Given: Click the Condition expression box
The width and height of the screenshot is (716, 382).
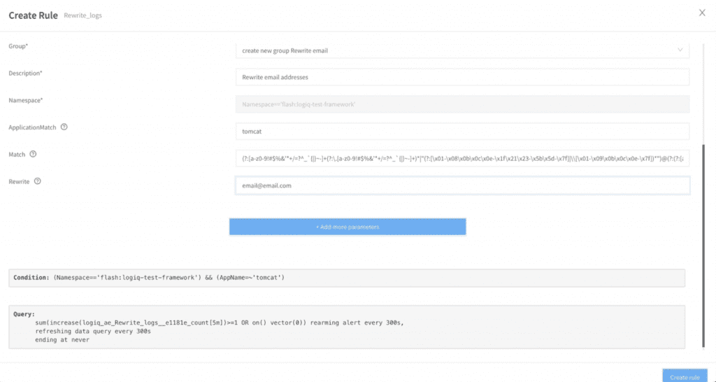Looking at the screenshot, I should 347,278.
